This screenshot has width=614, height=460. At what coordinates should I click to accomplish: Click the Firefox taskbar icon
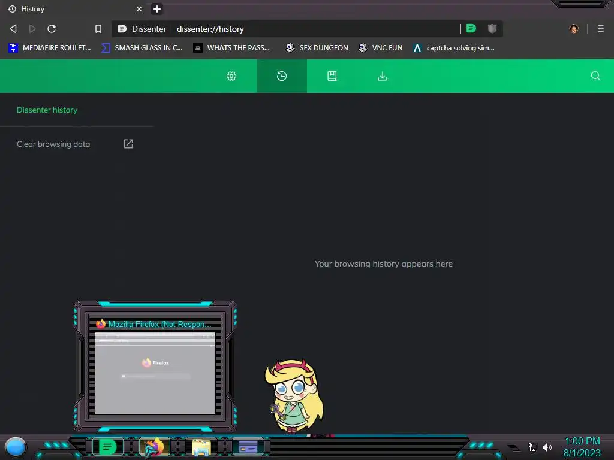click(154, 447)
